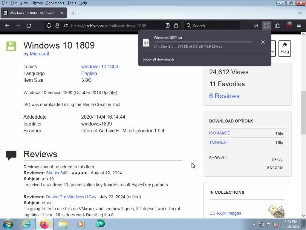The height and width of the screenshot is (230, 306).
Task: Reload the archive.org page
Action: (29, 26)
